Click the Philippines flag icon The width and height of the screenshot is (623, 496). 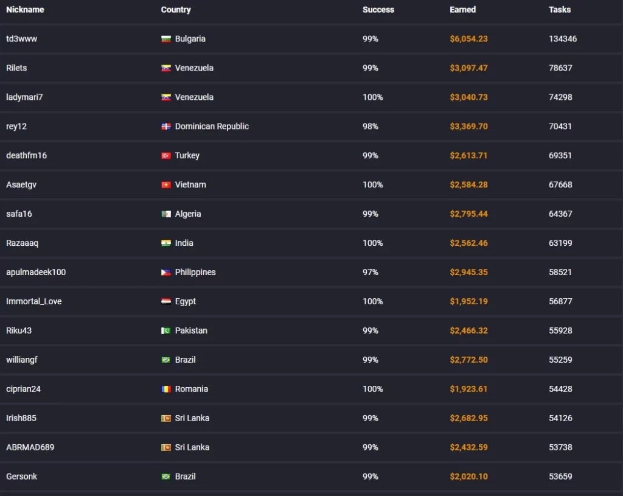tap(165, 272)
